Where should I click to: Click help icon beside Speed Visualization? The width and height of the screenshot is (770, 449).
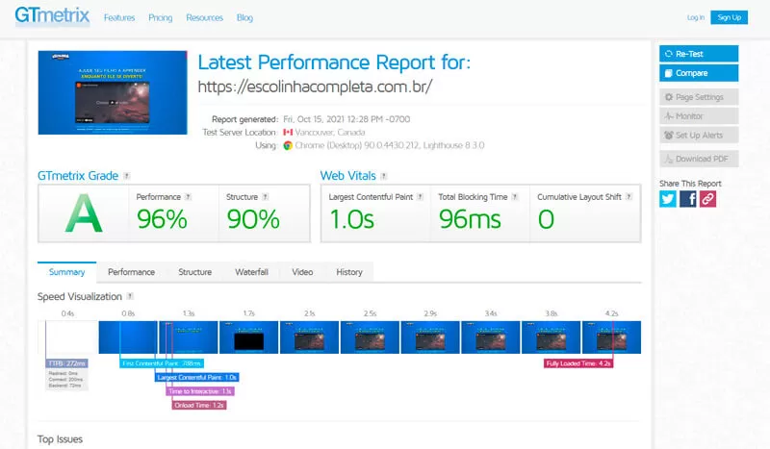(x=130, y=297)
